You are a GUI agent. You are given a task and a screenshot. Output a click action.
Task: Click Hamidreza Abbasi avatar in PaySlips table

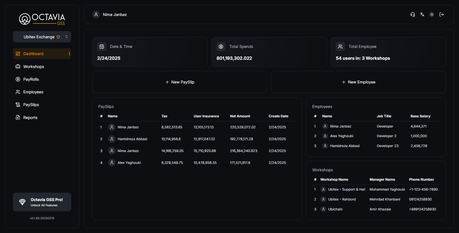[112, 139]
